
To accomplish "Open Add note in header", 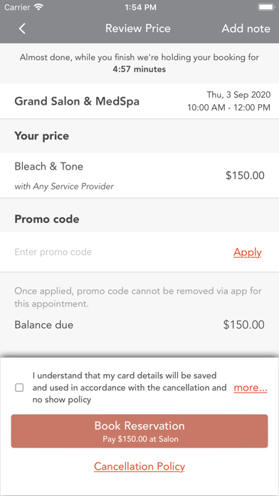I will [x=246, y=29].
